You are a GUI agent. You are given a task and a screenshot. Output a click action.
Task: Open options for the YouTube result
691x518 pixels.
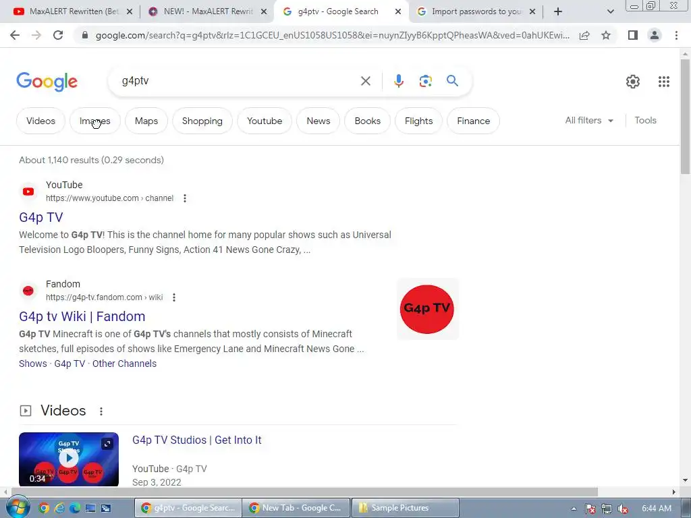pos(185,198)
